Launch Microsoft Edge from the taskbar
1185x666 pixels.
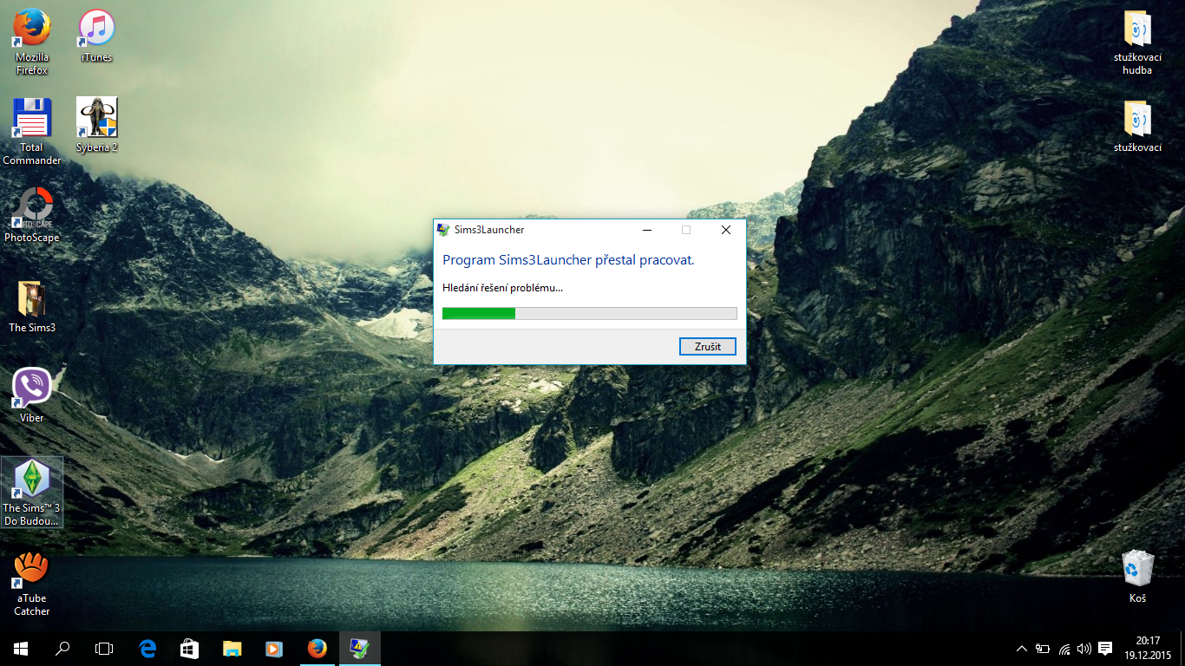point(147,649)
